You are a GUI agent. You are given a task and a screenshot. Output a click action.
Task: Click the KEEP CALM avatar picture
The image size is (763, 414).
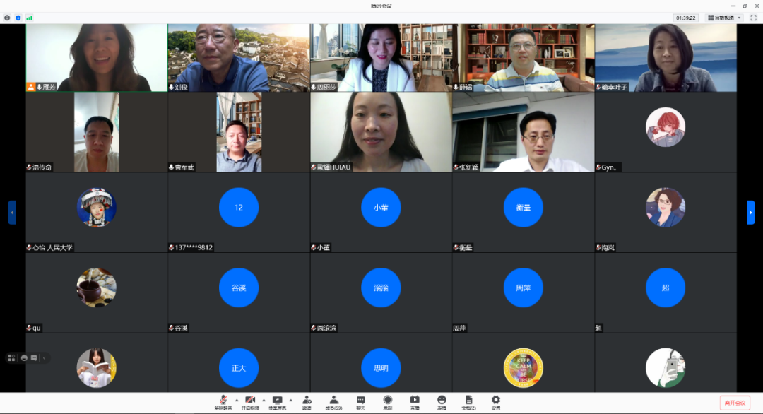pos(523,368)
